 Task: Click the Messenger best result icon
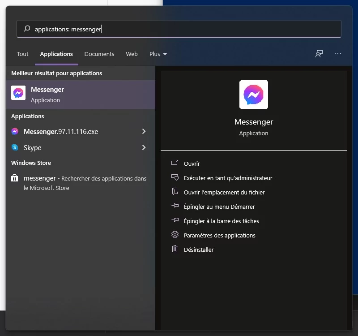(18, 93)
